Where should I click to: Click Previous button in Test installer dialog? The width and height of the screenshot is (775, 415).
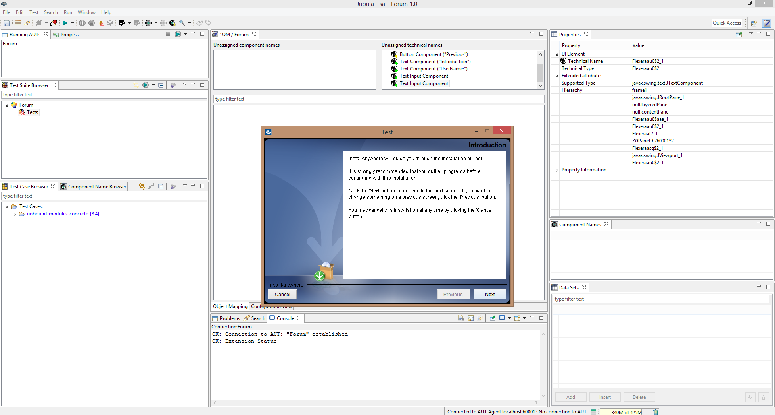453,295
